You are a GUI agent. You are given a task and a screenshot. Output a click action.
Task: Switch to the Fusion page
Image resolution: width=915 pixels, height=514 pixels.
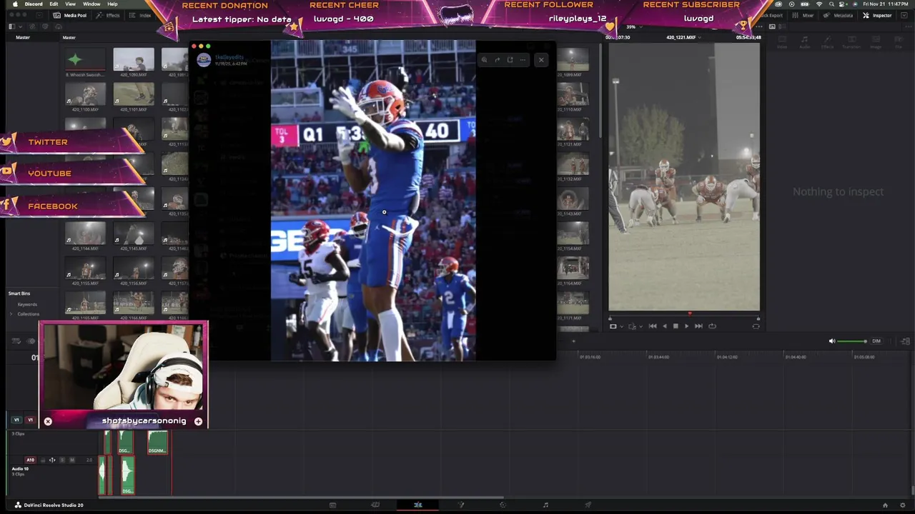[461, 505]
